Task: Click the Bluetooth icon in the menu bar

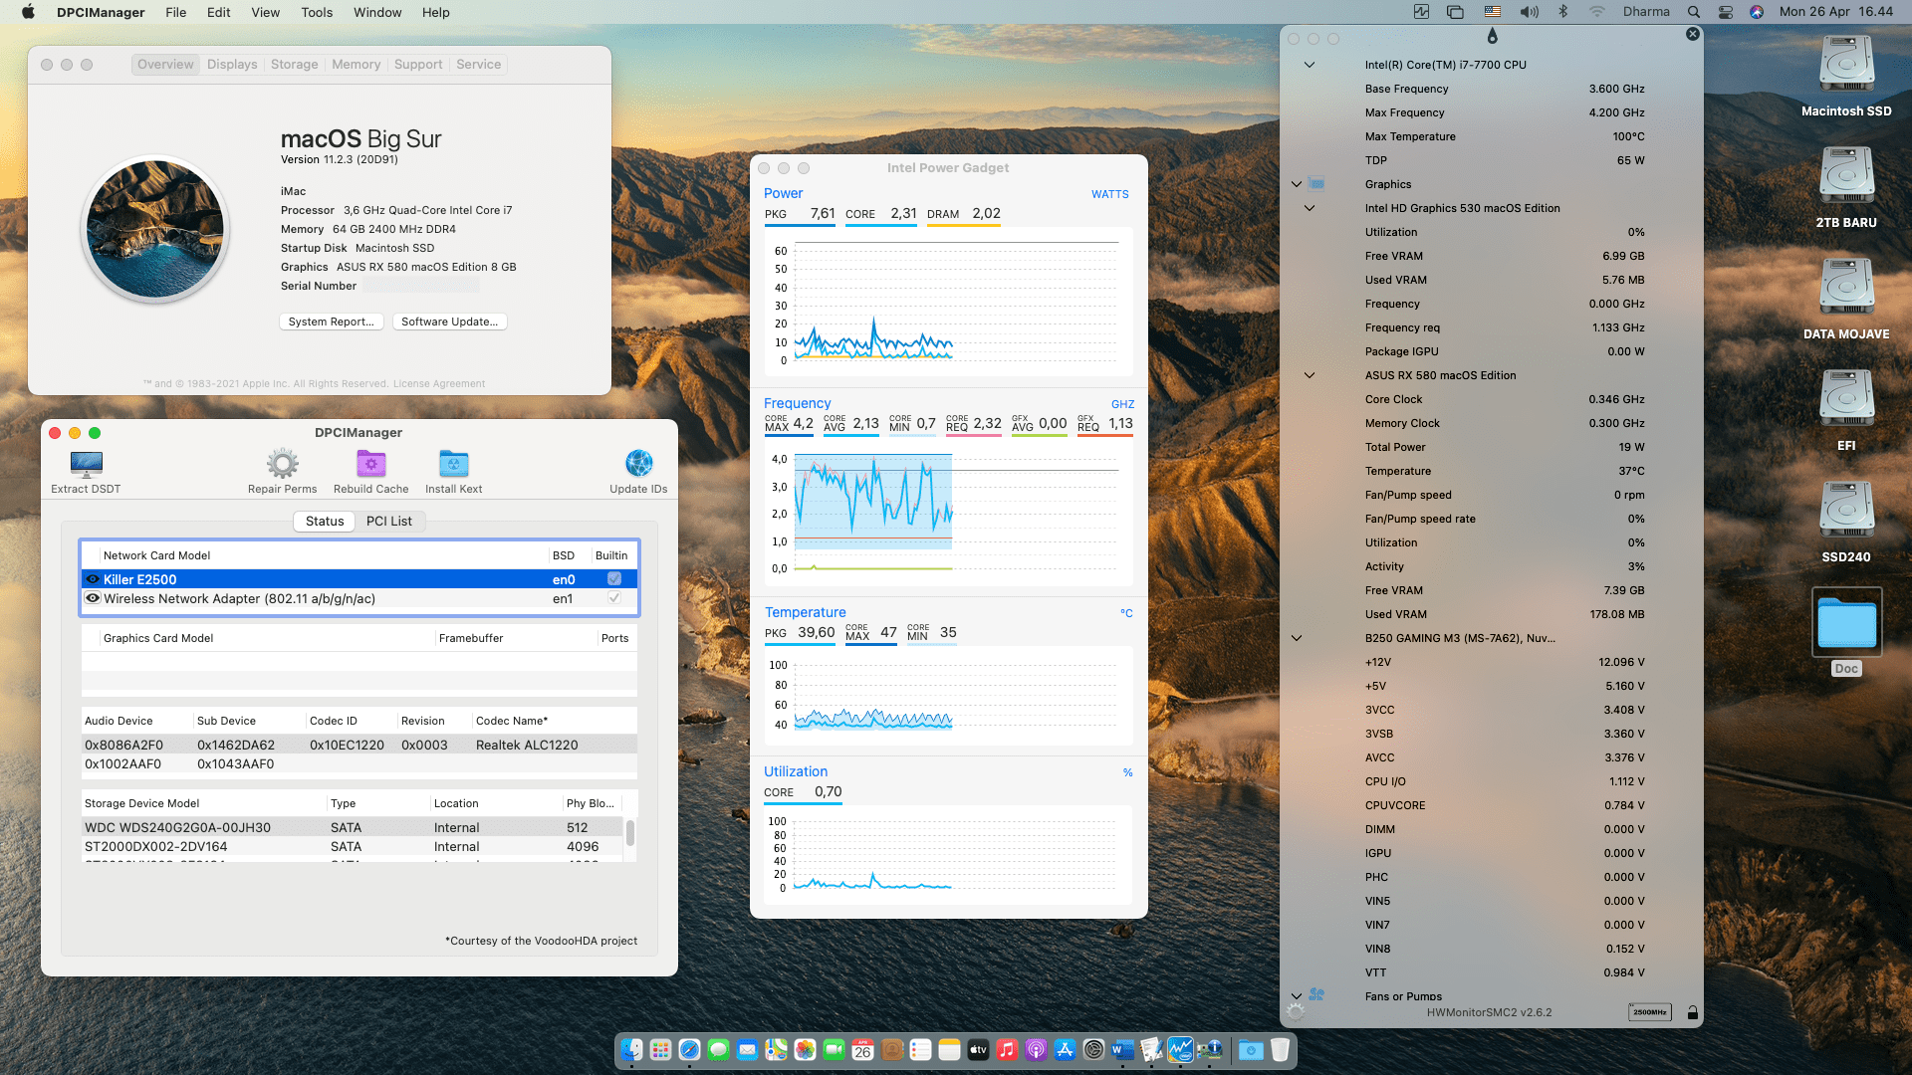Action: click(x=1561, y=12)
